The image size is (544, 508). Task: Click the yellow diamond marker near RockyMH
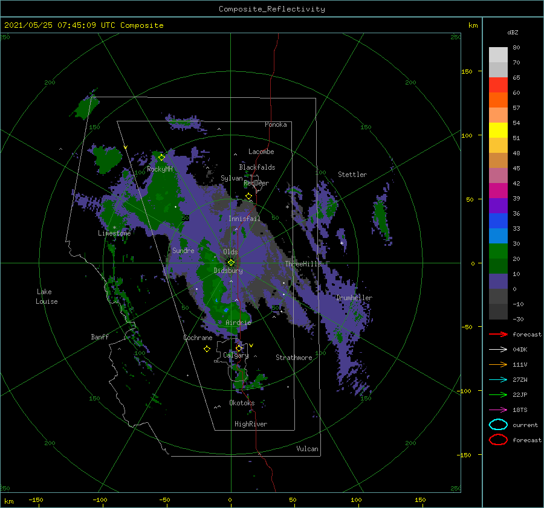point(161,158)
